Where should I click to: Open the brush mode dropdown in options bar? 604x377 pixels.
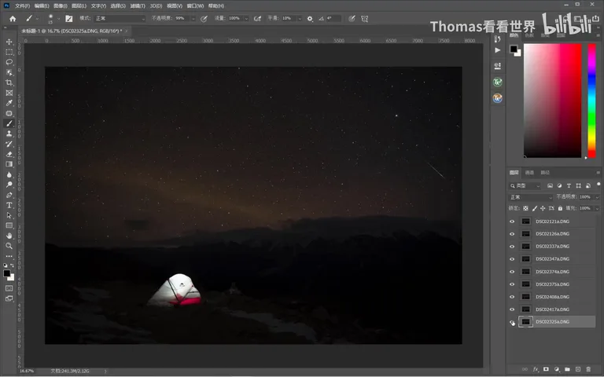pos(120,19)
